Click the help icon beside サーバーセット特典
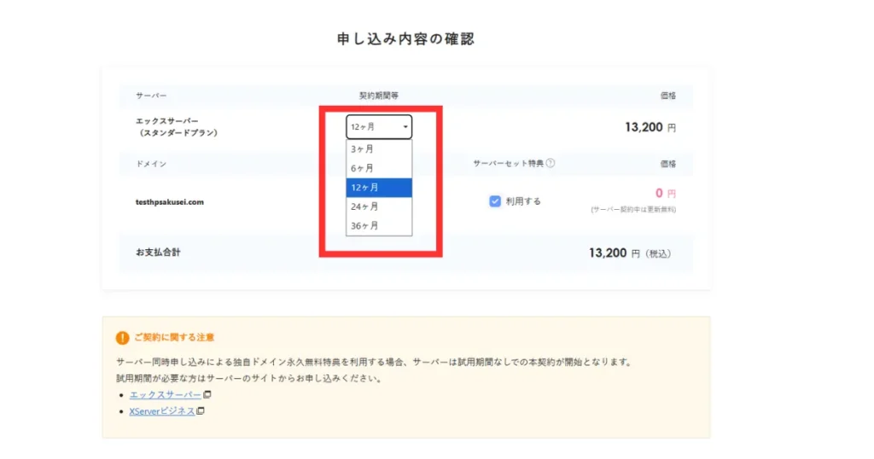This screenshot has height=459, width=874. pyautogui.click(x=551, y=163)
